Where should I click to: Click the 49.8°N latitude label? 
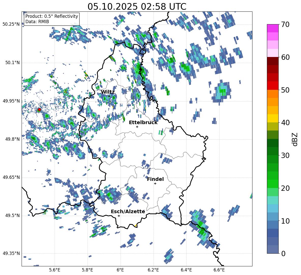pos(13,139)
